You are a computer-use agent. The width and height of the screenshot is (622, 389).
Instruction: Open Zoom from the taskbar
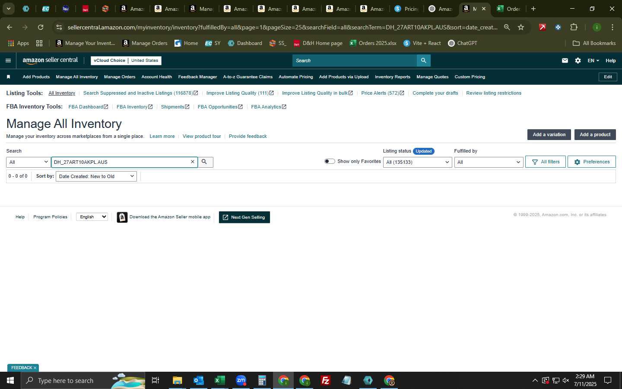tap(241, 380)
